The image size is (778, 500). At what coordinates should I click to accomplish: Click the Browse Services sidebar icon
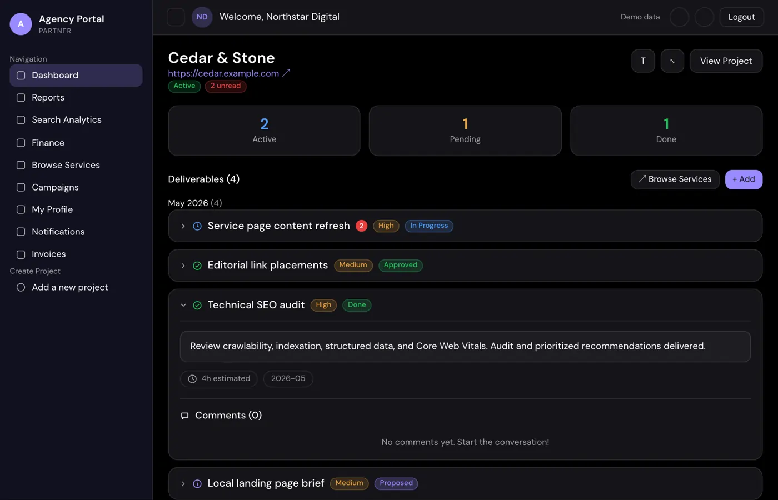[21, 165]
